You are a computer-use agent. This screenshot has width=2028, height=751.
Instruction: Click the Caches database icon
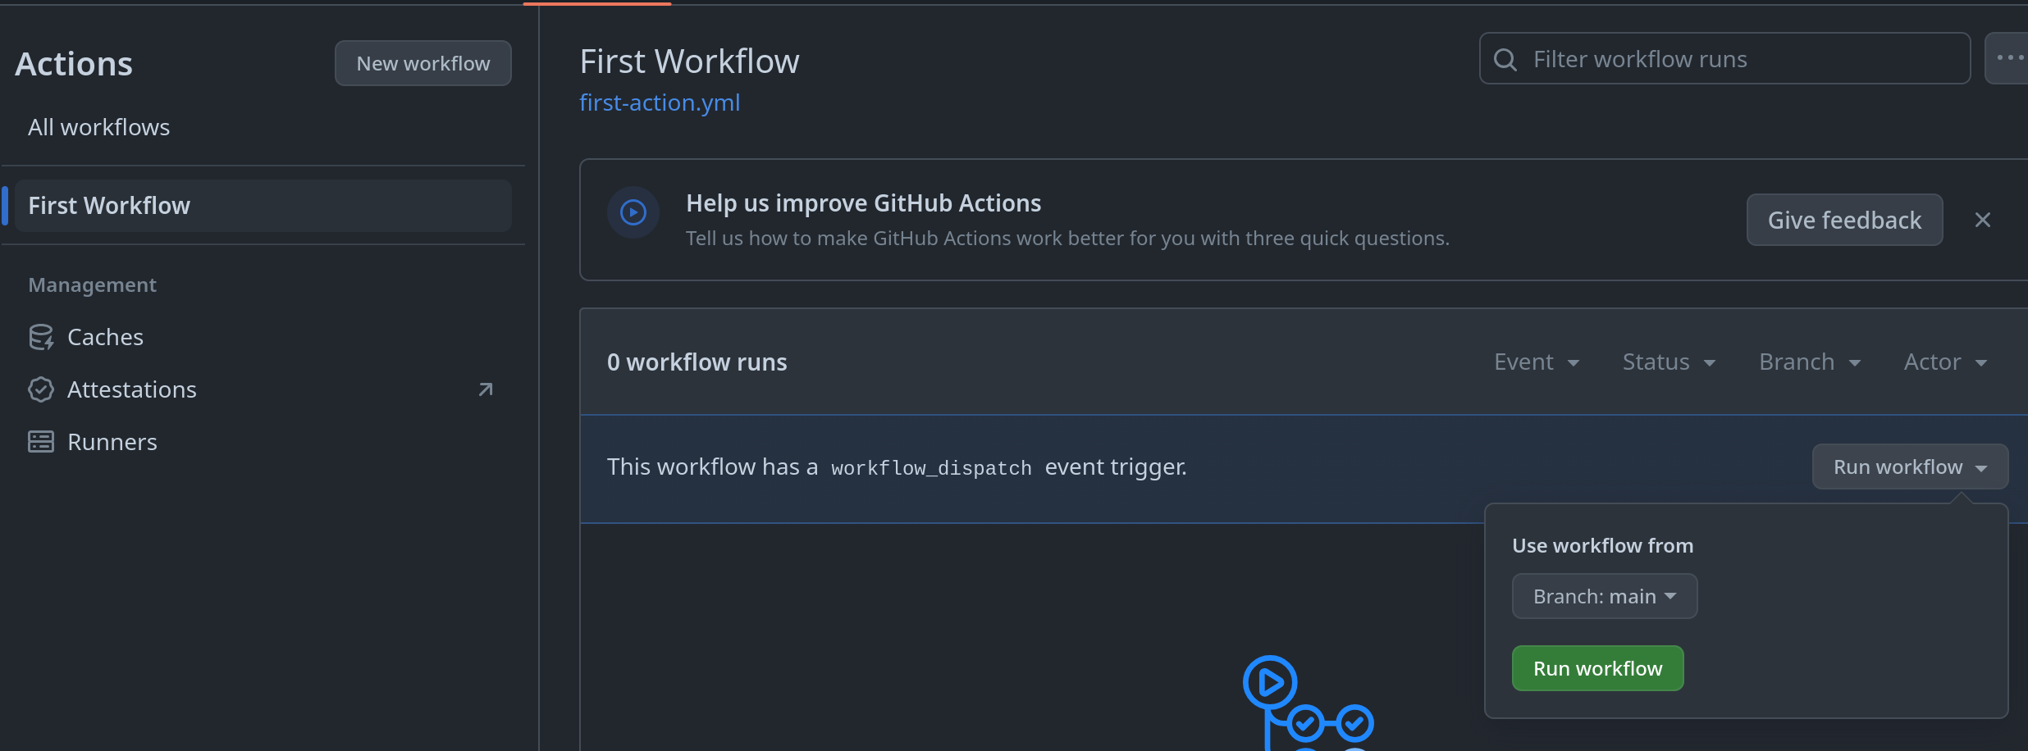click(x=41, y=337)
